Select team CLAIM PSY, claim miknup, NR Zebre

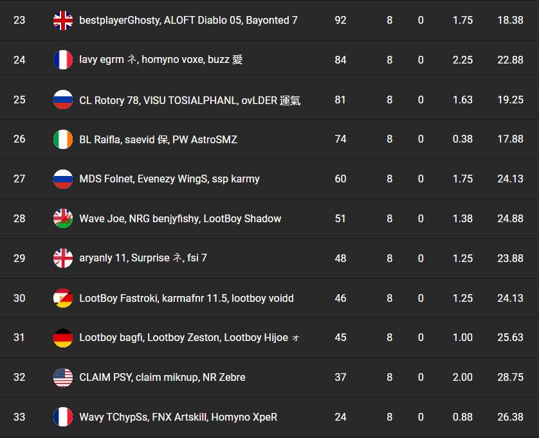click(162, 378)
